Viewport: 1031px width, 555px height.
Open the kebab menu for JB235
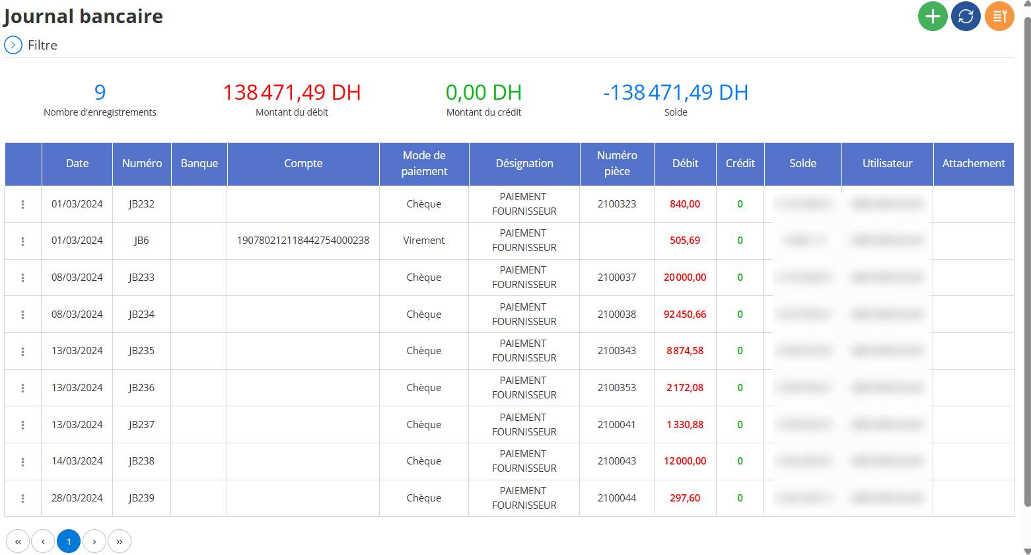23,351
